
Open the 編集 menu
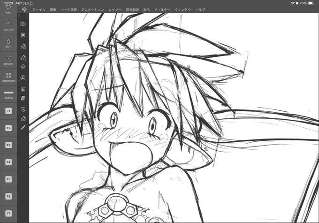click(53, 9)
